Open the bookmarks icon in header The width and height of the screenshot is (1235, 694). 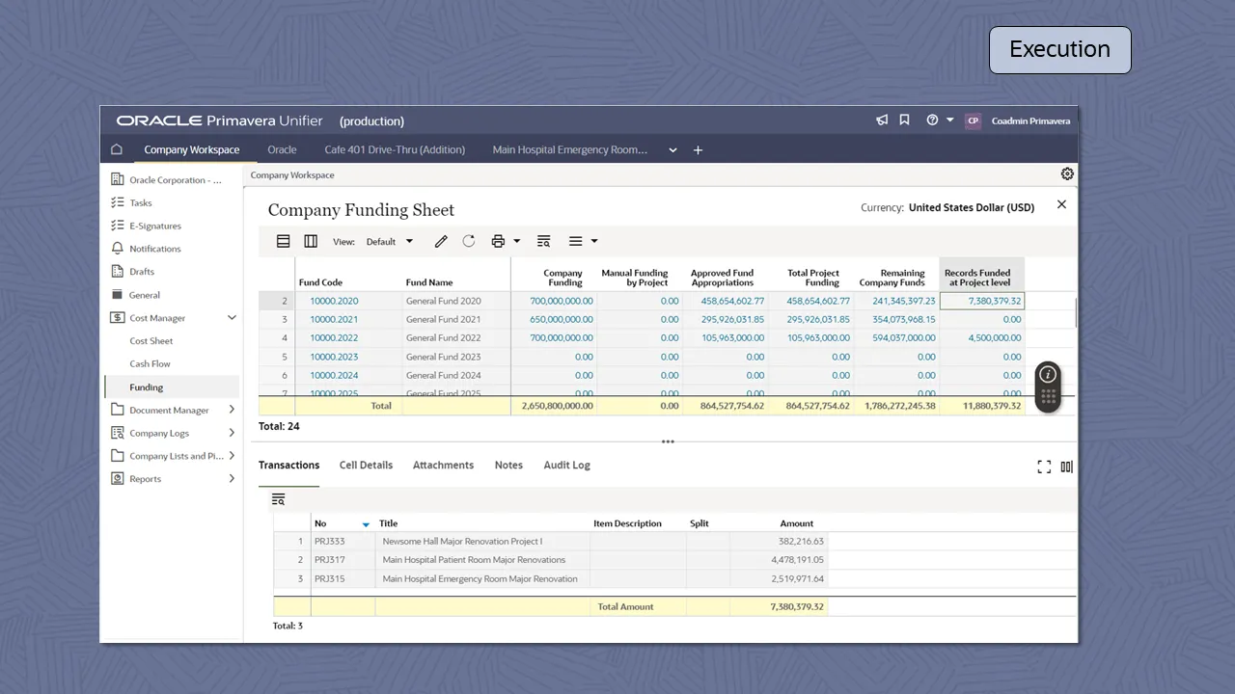tap(904, 120)
